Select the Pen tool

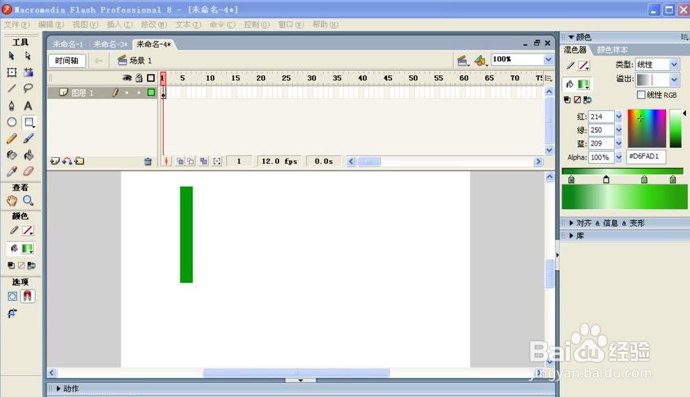(x=11, y=106)
